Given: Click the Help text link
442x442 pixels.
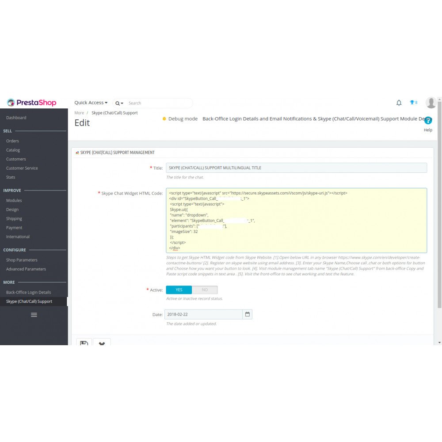Looking at the screenshot, I should (427, 130).
